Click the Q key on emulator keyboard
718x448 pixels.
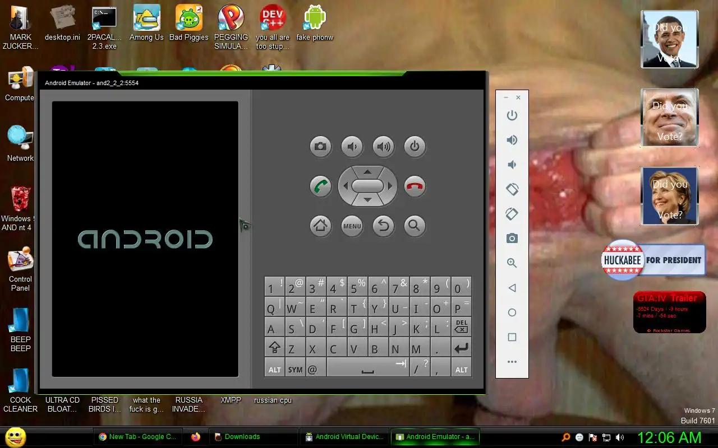[x=274, y=307]
